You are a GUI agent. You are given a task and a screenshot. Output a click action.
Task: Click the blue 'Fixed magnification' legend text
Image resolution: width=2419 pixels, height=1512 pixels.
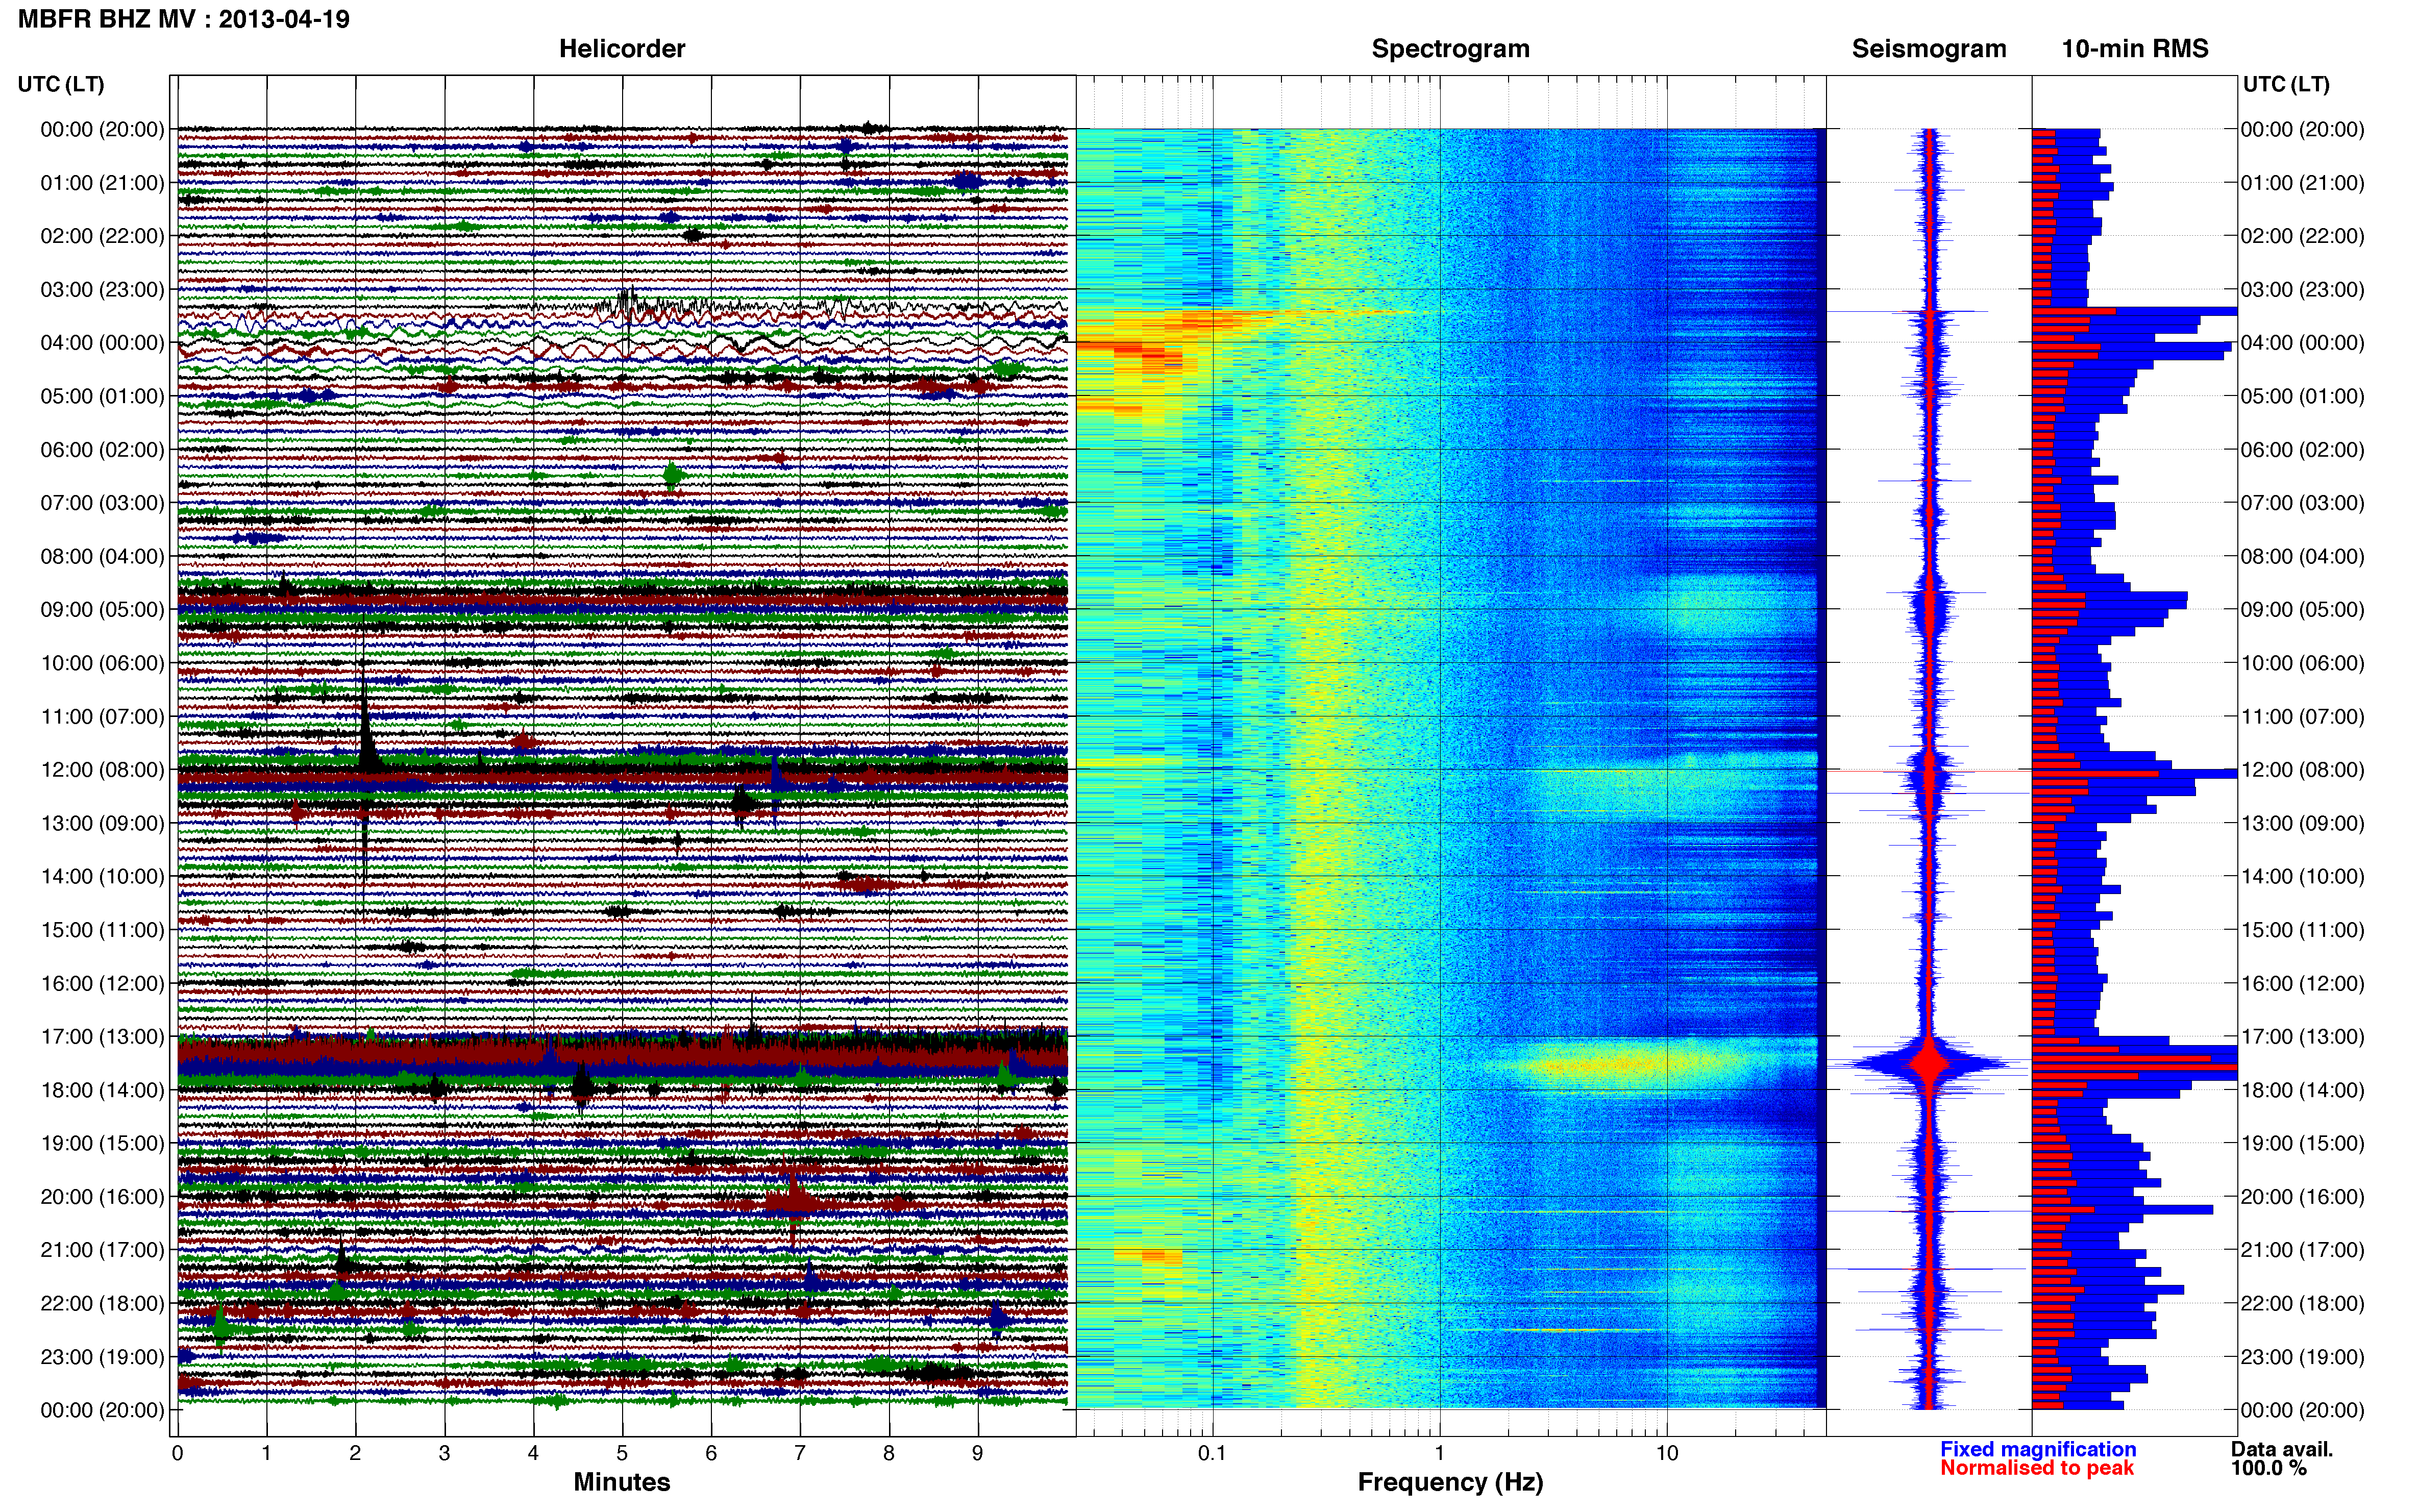tap(2038, 1449)
